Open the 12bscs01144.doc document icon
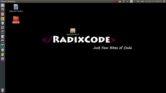This screenshot has width=166, height=93. click(x=16, y=7)
